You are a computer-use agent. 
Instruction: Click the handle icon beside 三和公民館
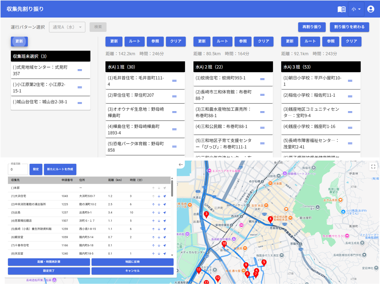pos(262,128)
